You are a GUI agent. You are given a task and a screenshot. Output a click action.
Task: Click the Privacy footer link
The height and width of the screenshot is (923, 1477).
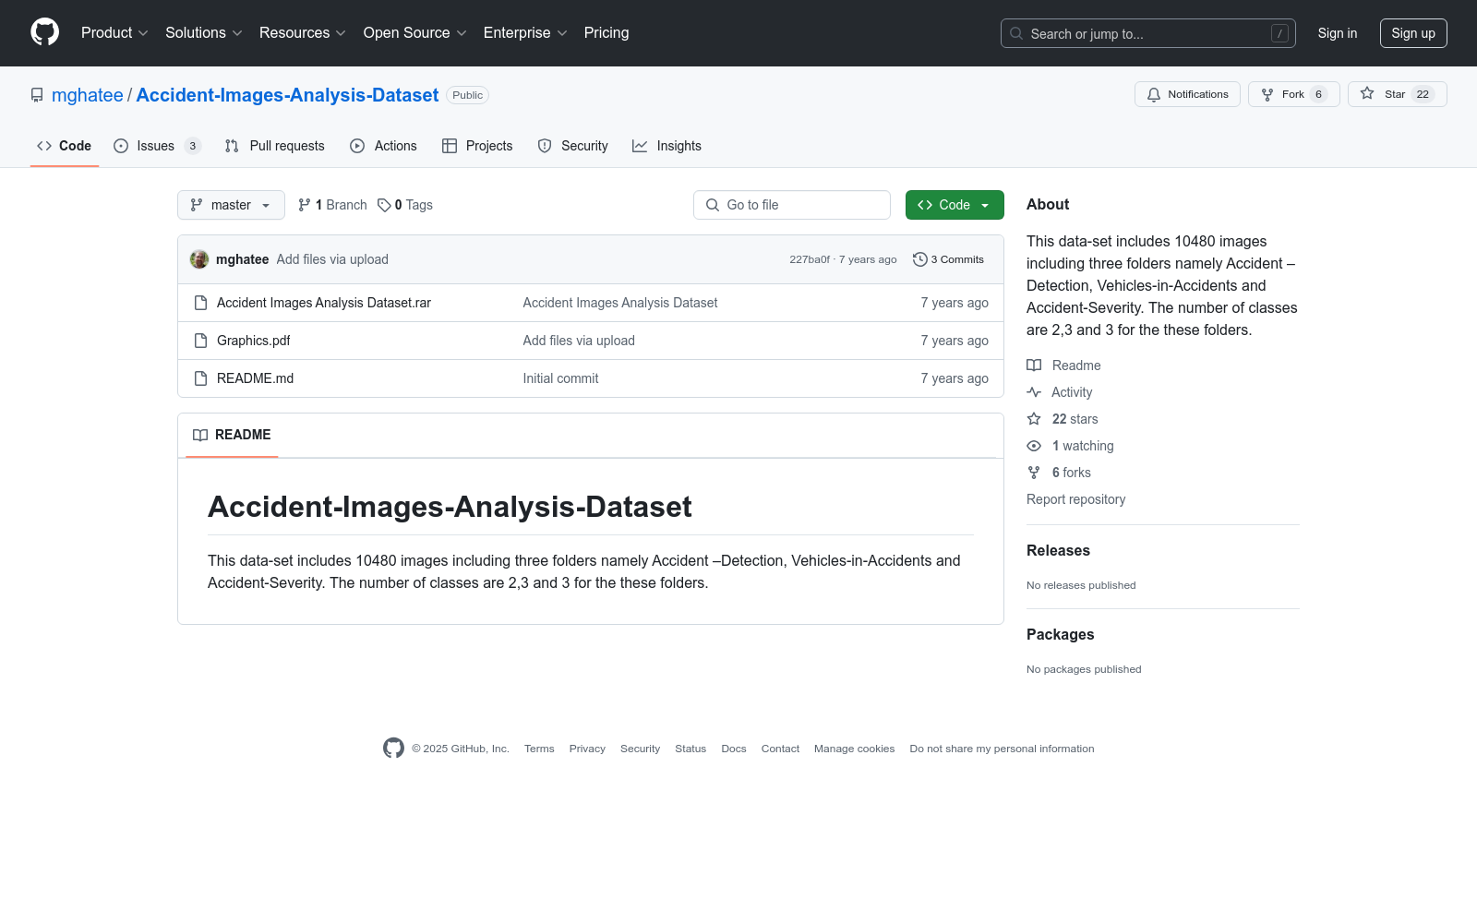587,749
